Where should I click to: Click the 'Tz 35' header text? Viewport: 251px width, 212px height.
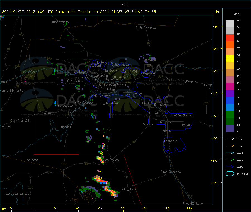[150, 12]
